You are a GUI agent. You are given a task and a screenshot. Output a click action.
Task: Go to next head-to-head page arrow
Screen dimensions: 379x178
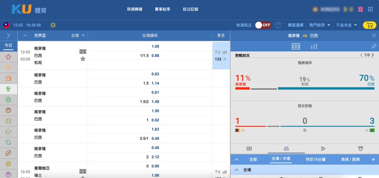[373, 55]
